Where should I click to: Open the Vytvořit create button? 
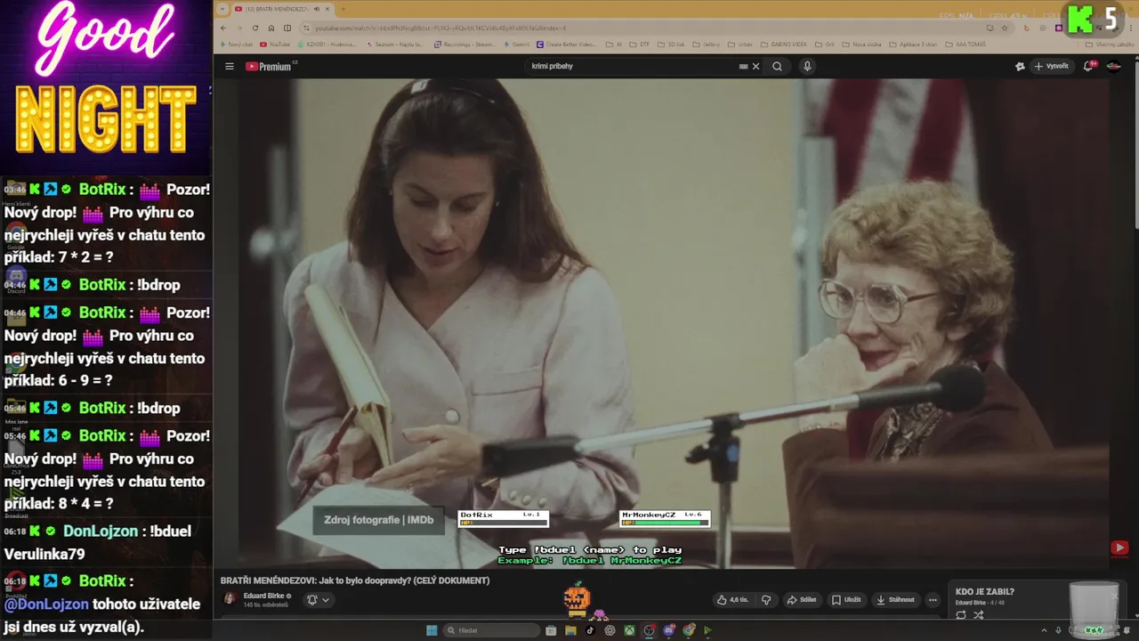pyautogui.click(x=1051, y=67)
